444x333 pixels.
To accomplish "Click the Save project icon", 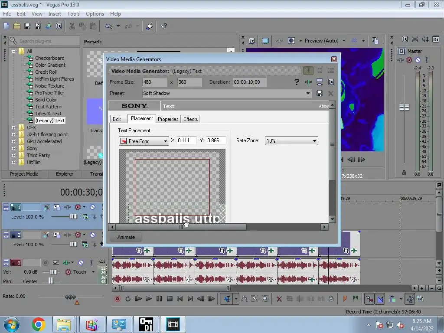I will click(27, 26).
